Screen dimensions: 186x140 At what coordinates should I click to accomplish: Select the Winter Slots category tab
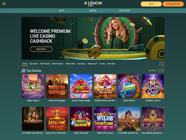click(x=71, y=64)
